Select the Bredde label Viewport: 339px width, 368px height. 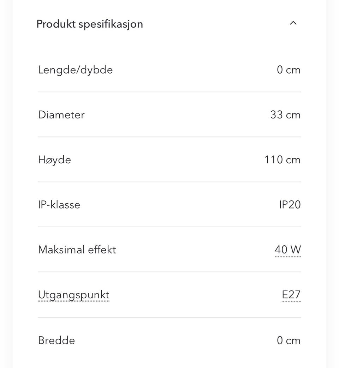pos(56,340)
